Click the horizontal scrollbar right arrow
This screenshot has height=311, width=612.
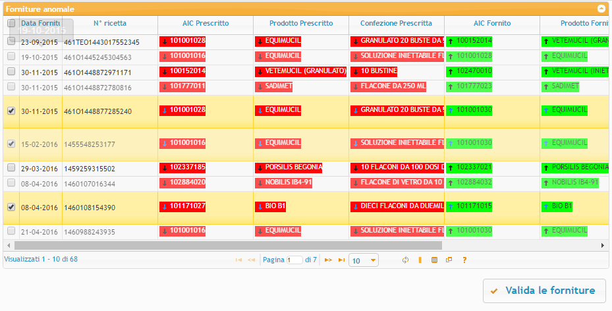603,246
